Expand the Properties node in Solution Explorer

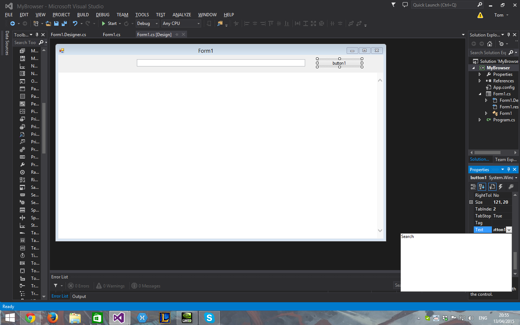480,74
